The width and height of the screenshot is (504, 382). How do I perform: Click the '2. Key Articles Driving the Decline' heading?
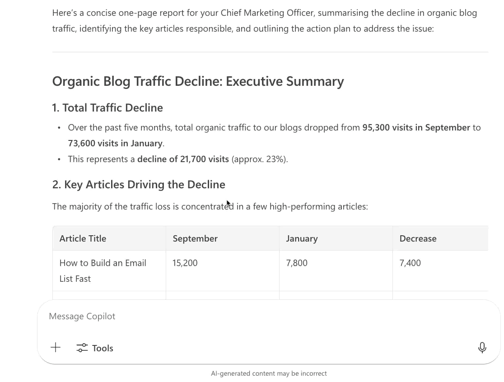pos(139,185)
